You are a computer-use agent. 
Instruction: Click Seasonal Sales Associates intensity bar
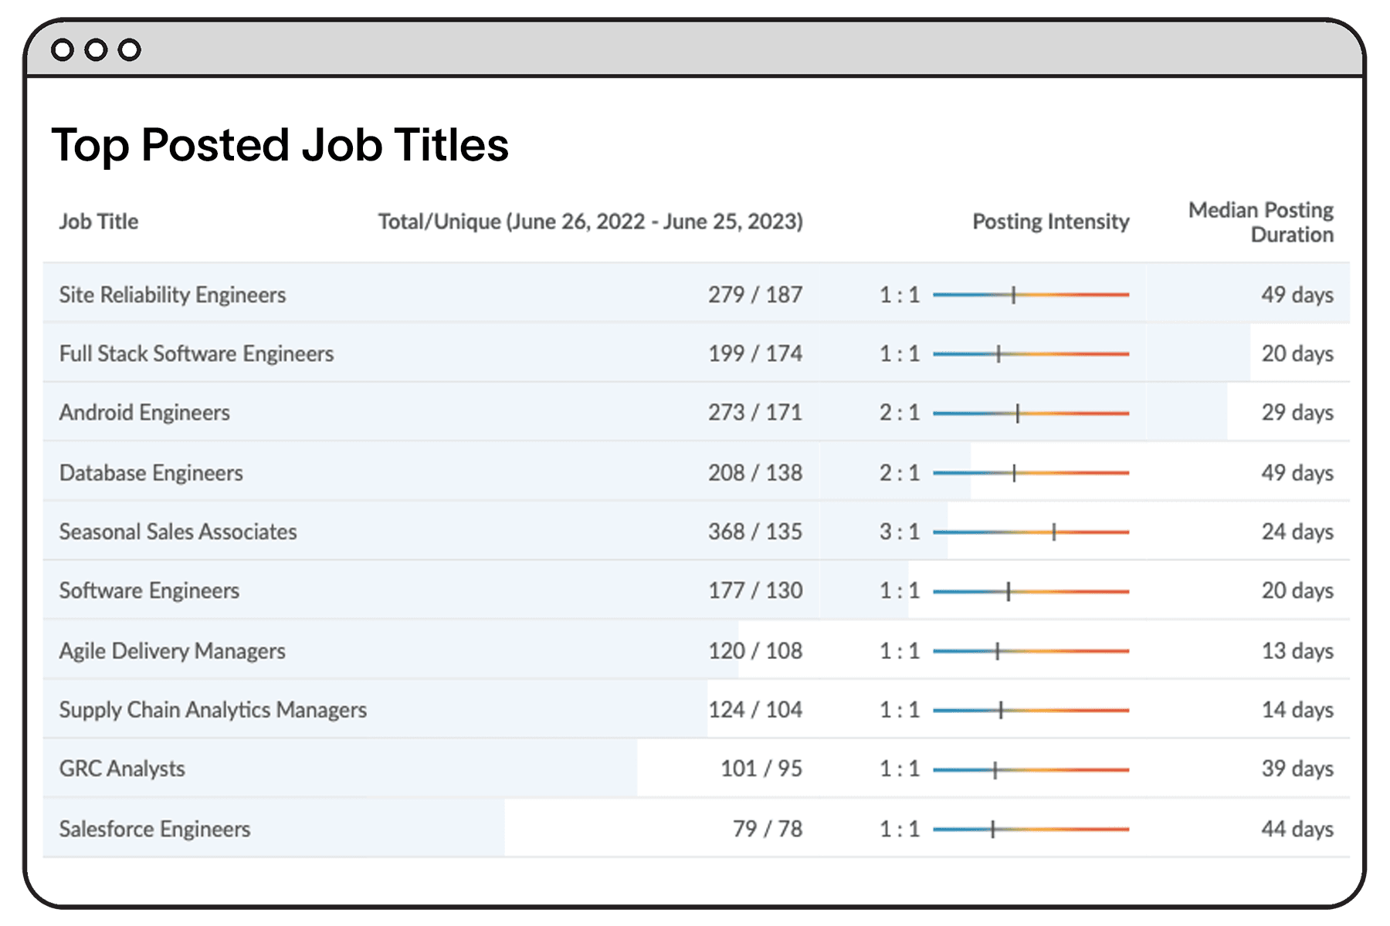1031,532
